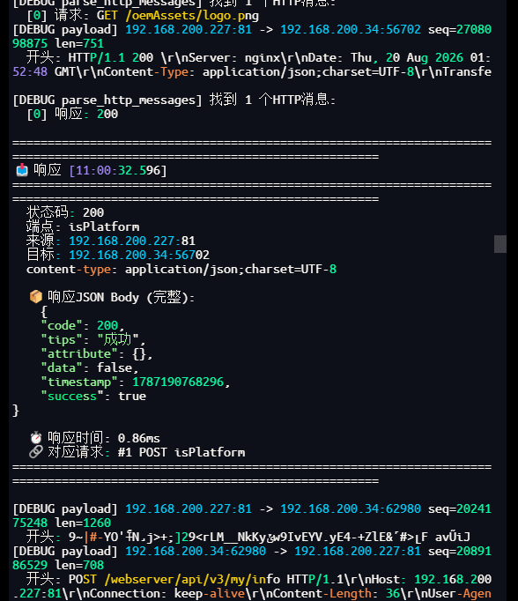Click the stopwatch emoji before 响应时间

(36, 438)
